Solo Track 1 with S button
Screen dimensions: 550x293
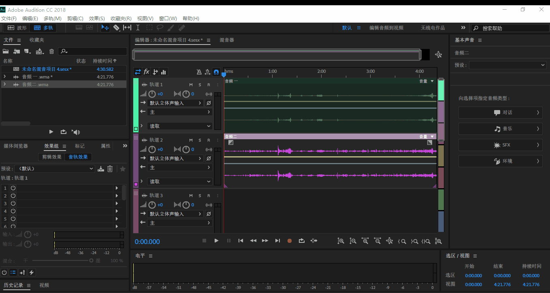pos(200,85)
